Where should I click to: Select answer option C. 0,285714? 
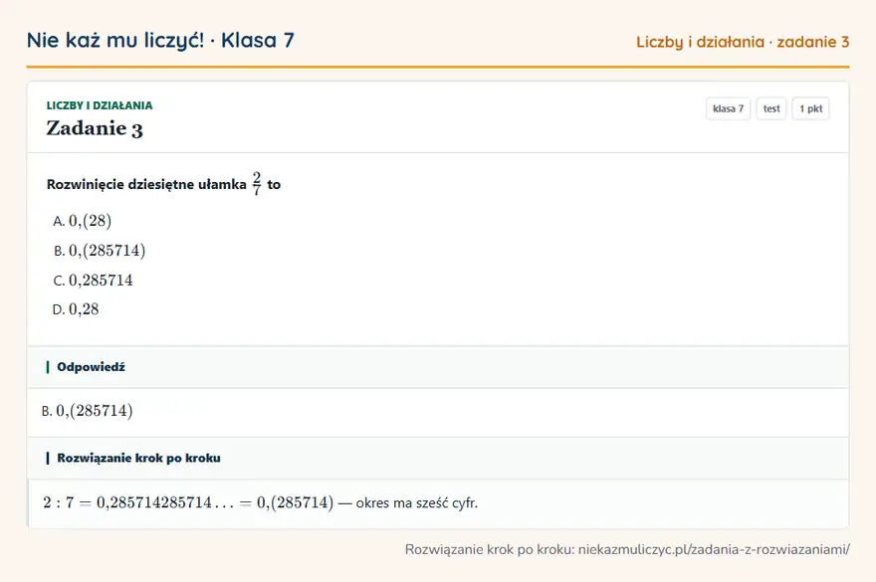click(93, 280)
